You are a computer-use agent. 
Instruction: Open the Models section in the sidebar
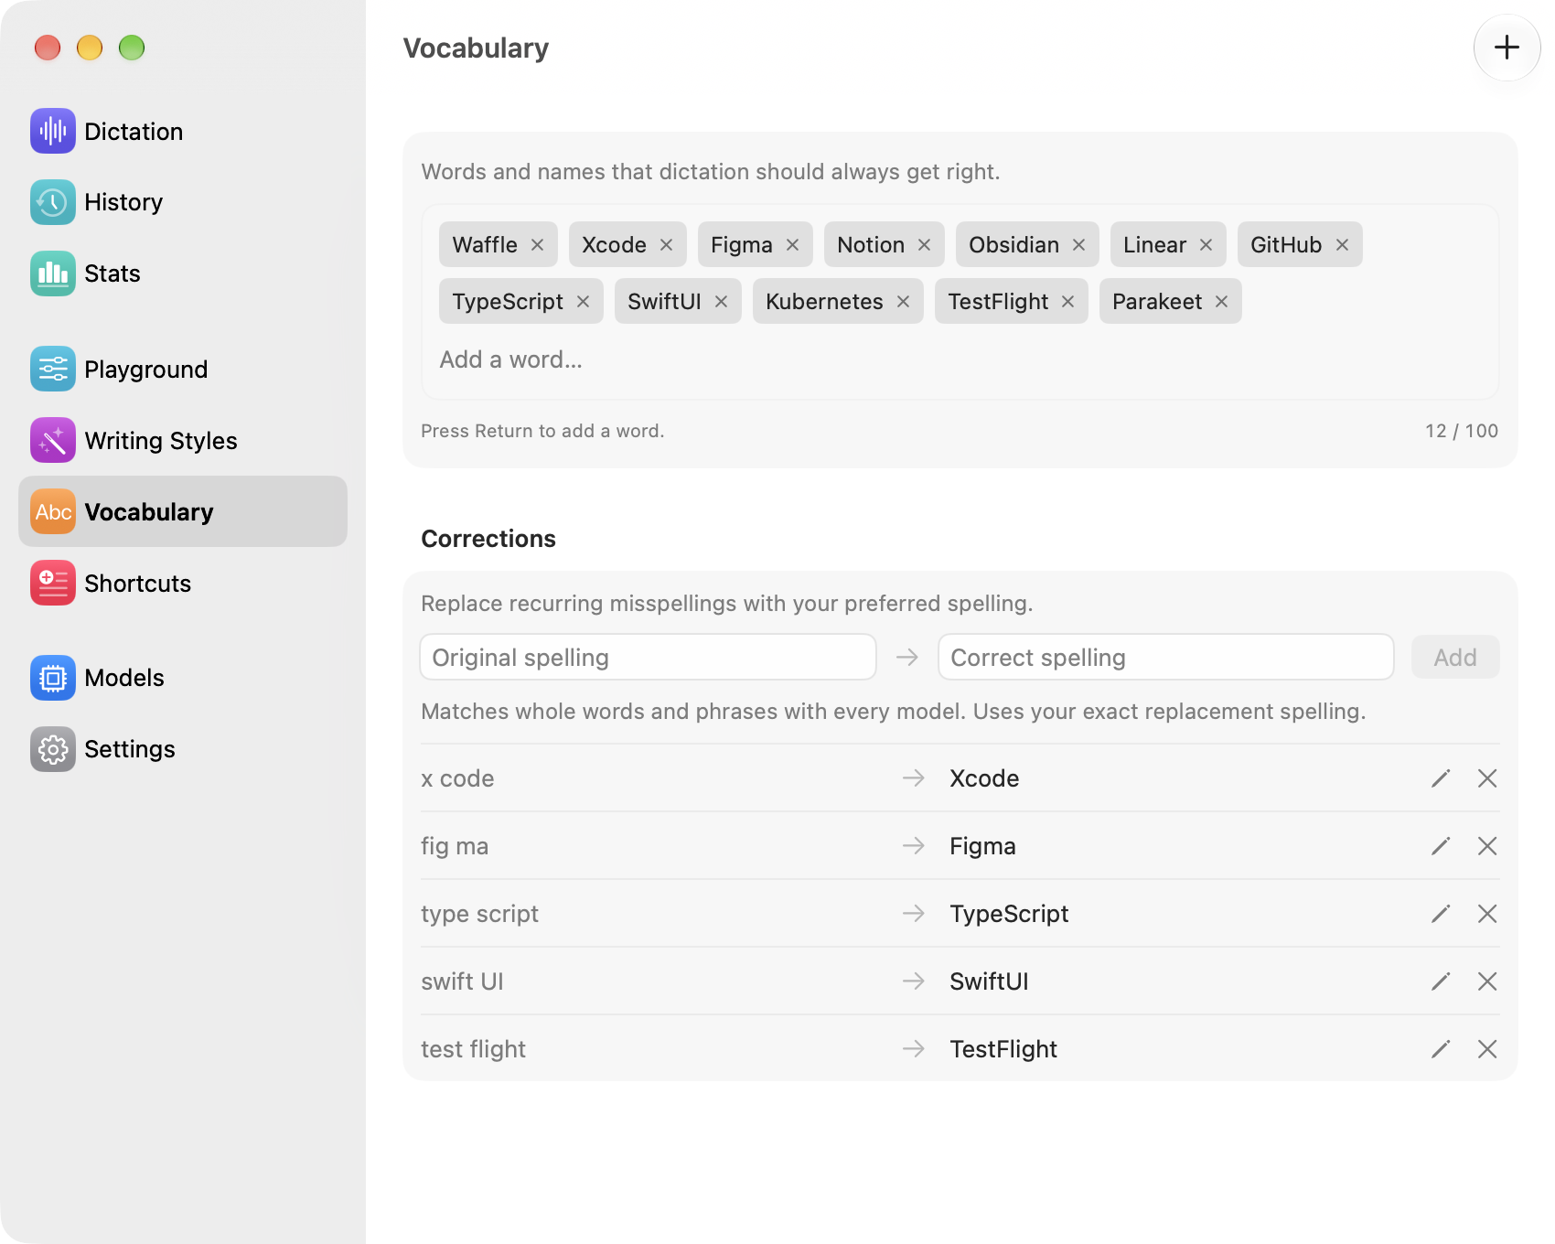pos(183,678)
